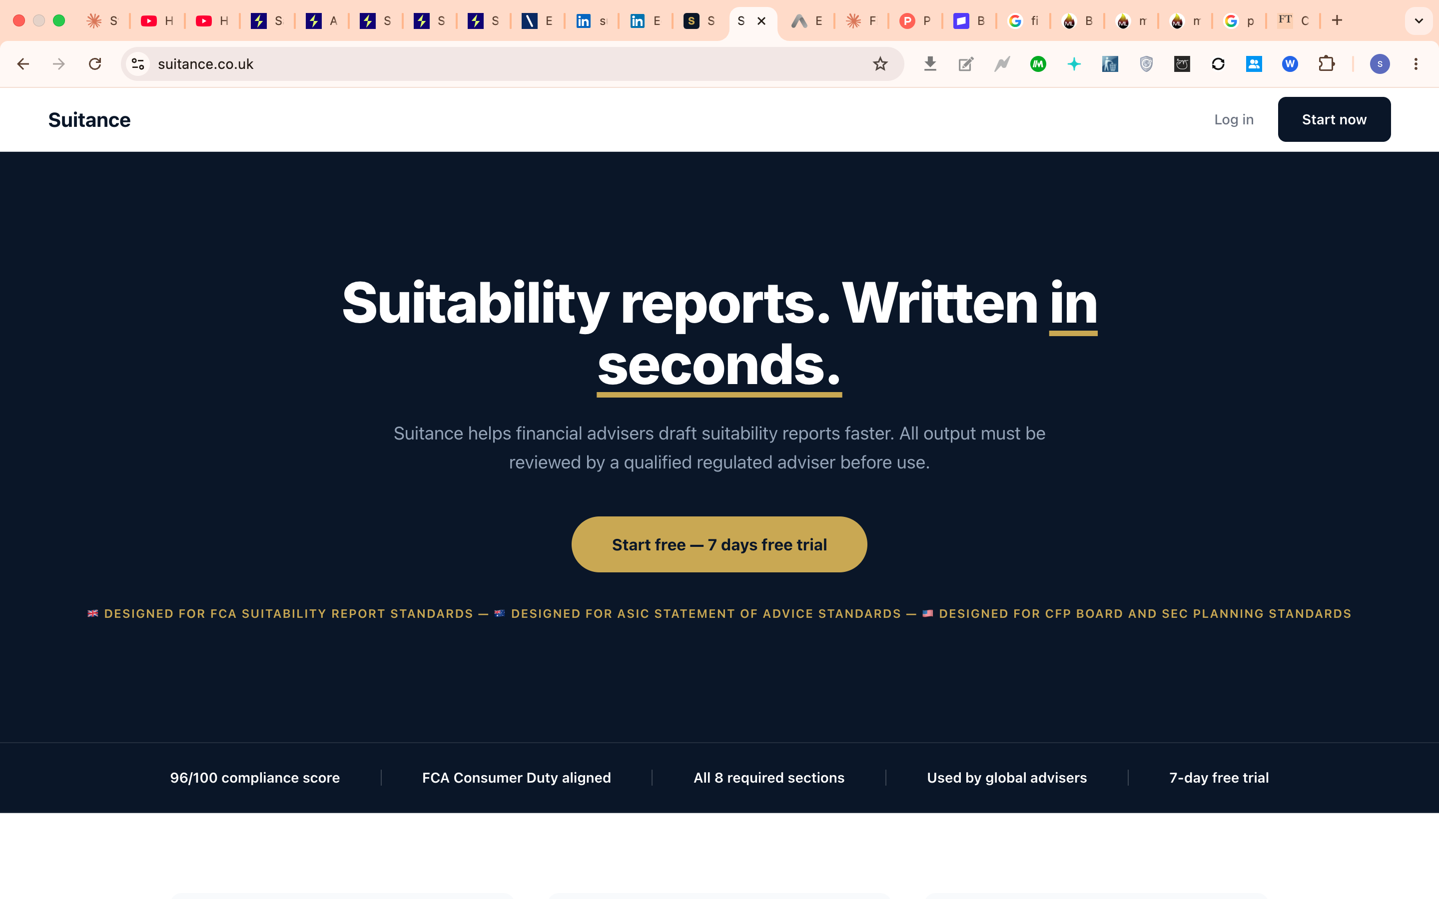
Task: Switch to the FT tab
Action: pyautogui.click(x=1293, y=21)
